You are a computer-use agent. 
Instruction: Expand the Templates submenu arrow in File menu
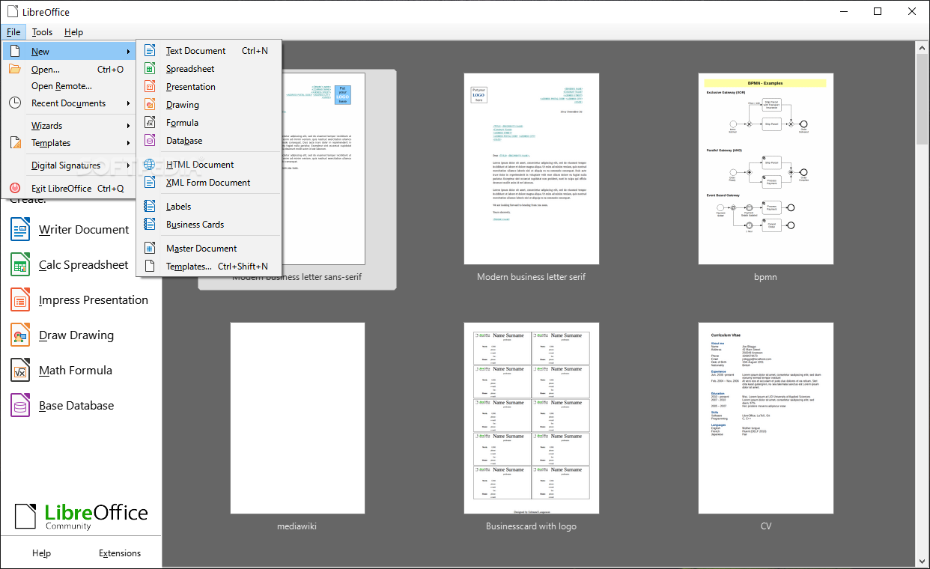point(129,143)
